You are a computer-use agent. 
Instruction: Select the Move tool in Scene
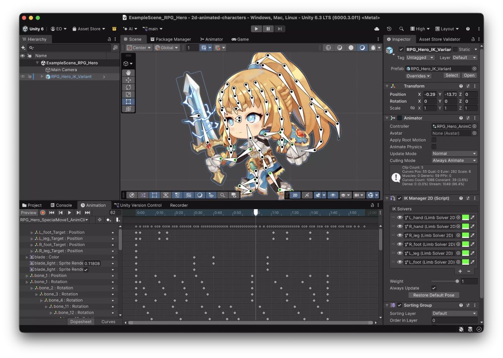point(128,80)
